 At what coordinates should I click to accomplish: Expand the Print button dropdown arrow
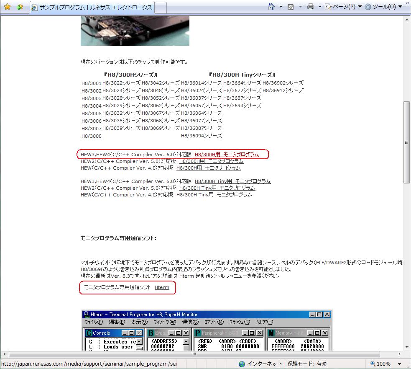[x=320, y=7]
